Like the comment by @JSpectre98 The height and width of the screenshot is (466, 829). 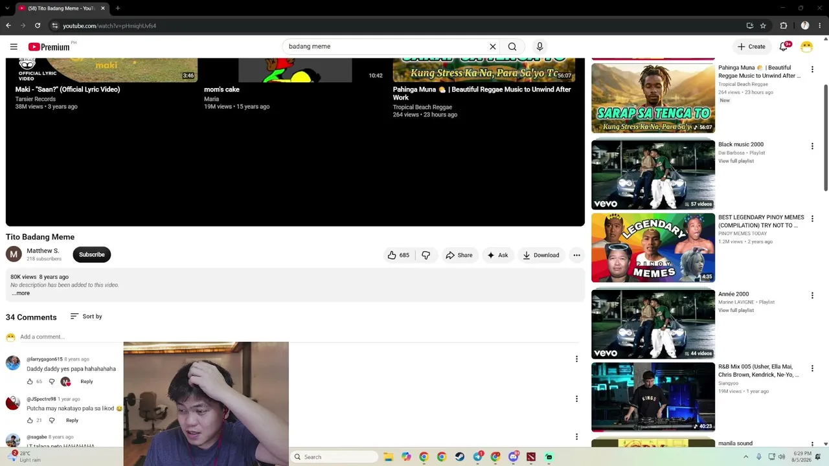click(x=30, y=420)
